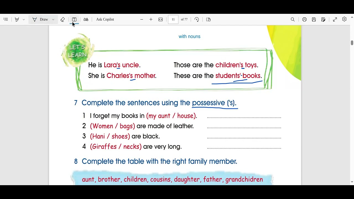354x199 pixels.
Task: Rotate the PDF page
Action: [197, 19]
